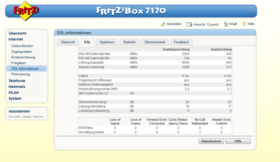This screenshot has width=280, height=162.
Task: Click the Loss of Frame column header
Action: pos(136,121)
